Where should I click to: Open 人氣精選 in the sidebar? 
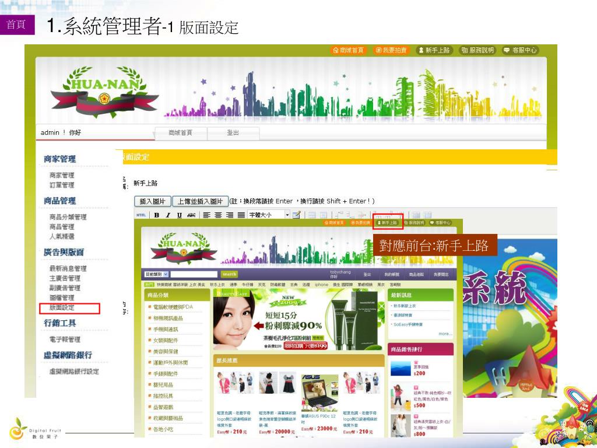click(62, 236)
